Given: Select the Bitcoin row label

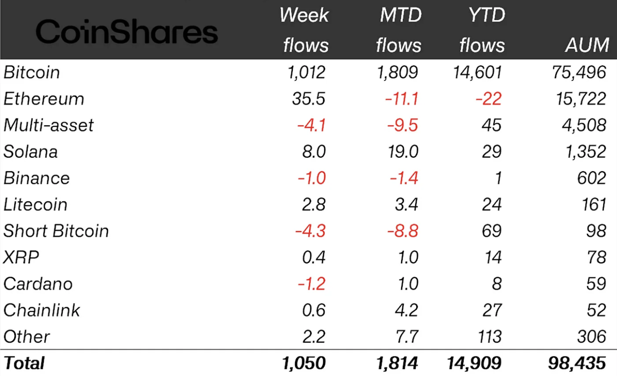Looking at the screenshot, I should [31, 72].
